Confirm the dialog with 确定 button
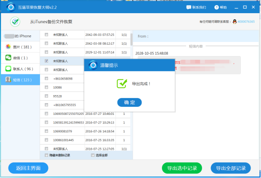The height and width of the screenshot is (178, 261). 130,102
